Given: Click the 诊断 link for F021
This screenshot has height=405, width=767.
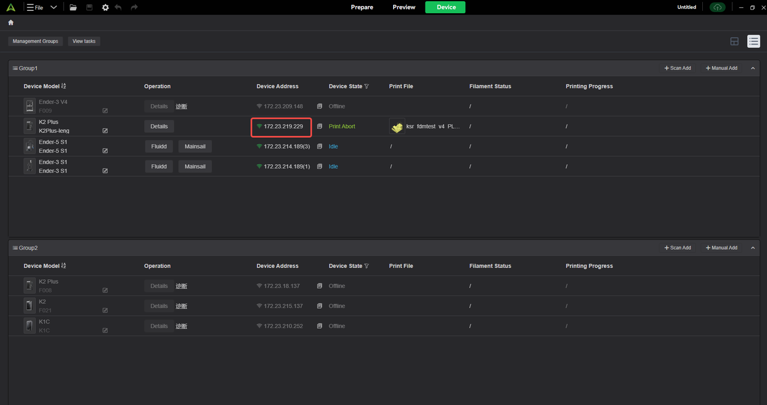Looking at the screenshot, I should tap(182, 306).
